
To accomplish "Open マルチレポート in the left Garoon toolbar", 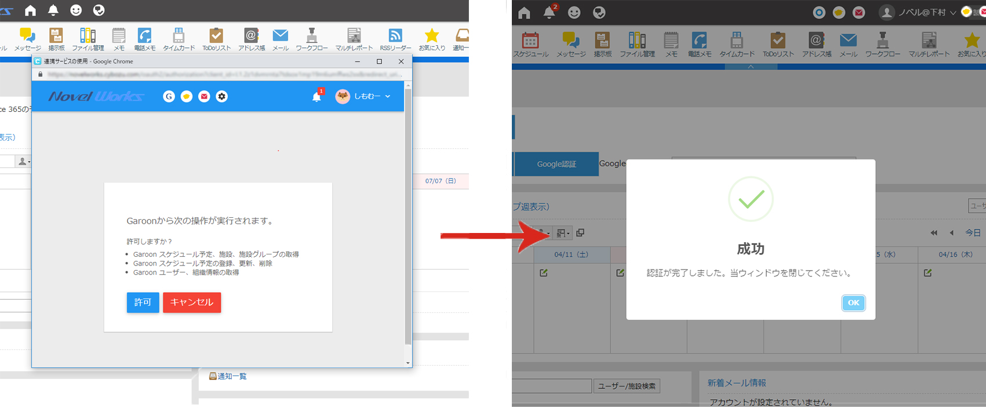I will point(354,39).
